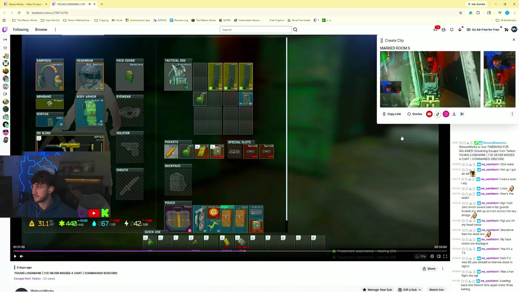Open the AIRDNA bookmark
Screen dimensions: 519x292
(160, 20)
